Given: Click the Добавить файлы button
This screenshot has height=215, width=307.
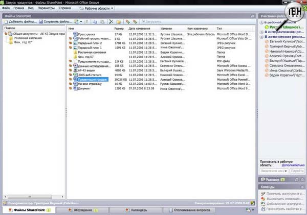Looking at the screenshot, I should 20,21.
